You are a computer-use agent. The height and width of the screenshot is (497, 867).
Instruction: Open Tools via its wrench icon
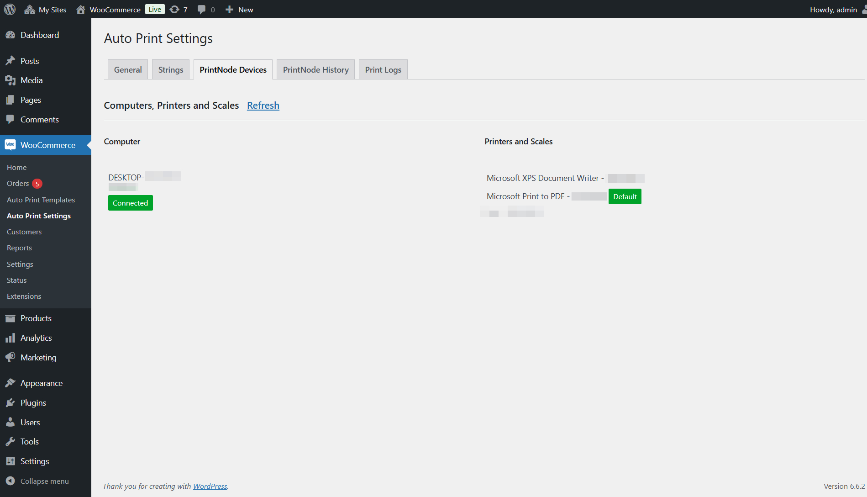(x=11, y=441)
